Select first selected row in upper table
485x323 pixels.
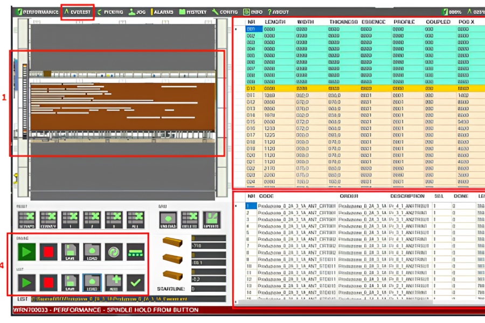365,29
